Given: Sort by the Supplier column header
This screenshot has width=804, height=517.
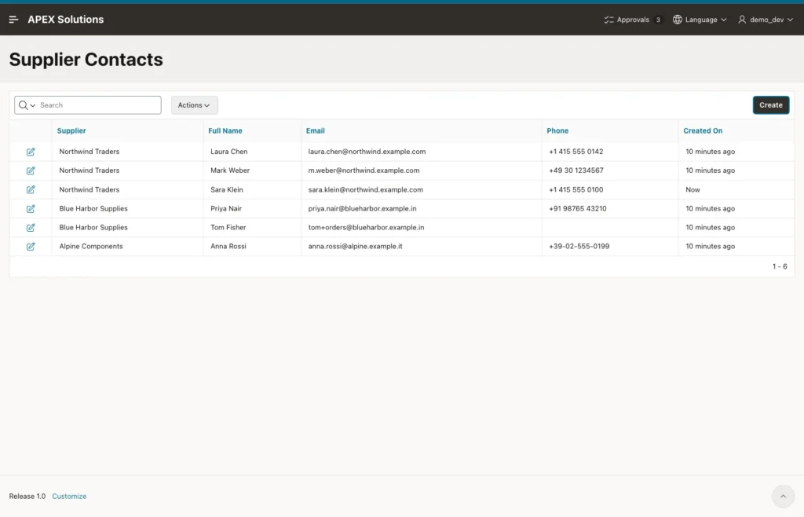Looking at the screenshot, I should click(x=71, y=130).
